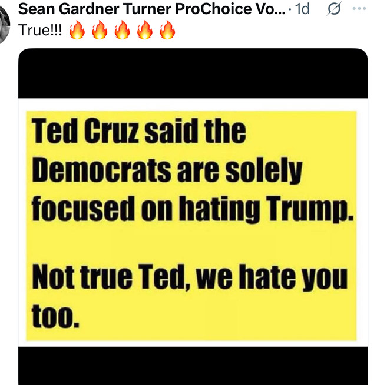Image resolution: width=377 pixels, height=385 pixels.
Task: Click the words "Ted Cruz said the"
Action: pos(139,131)
